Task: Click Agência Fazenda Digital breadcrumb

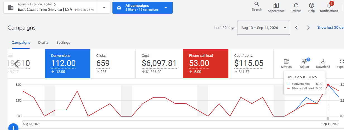Action: (35, 4)
